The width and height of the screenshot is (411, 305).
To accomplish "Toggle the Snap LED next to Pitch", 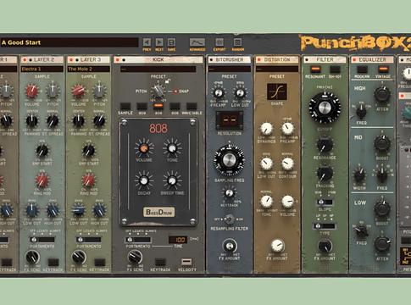I will (175, 91).
